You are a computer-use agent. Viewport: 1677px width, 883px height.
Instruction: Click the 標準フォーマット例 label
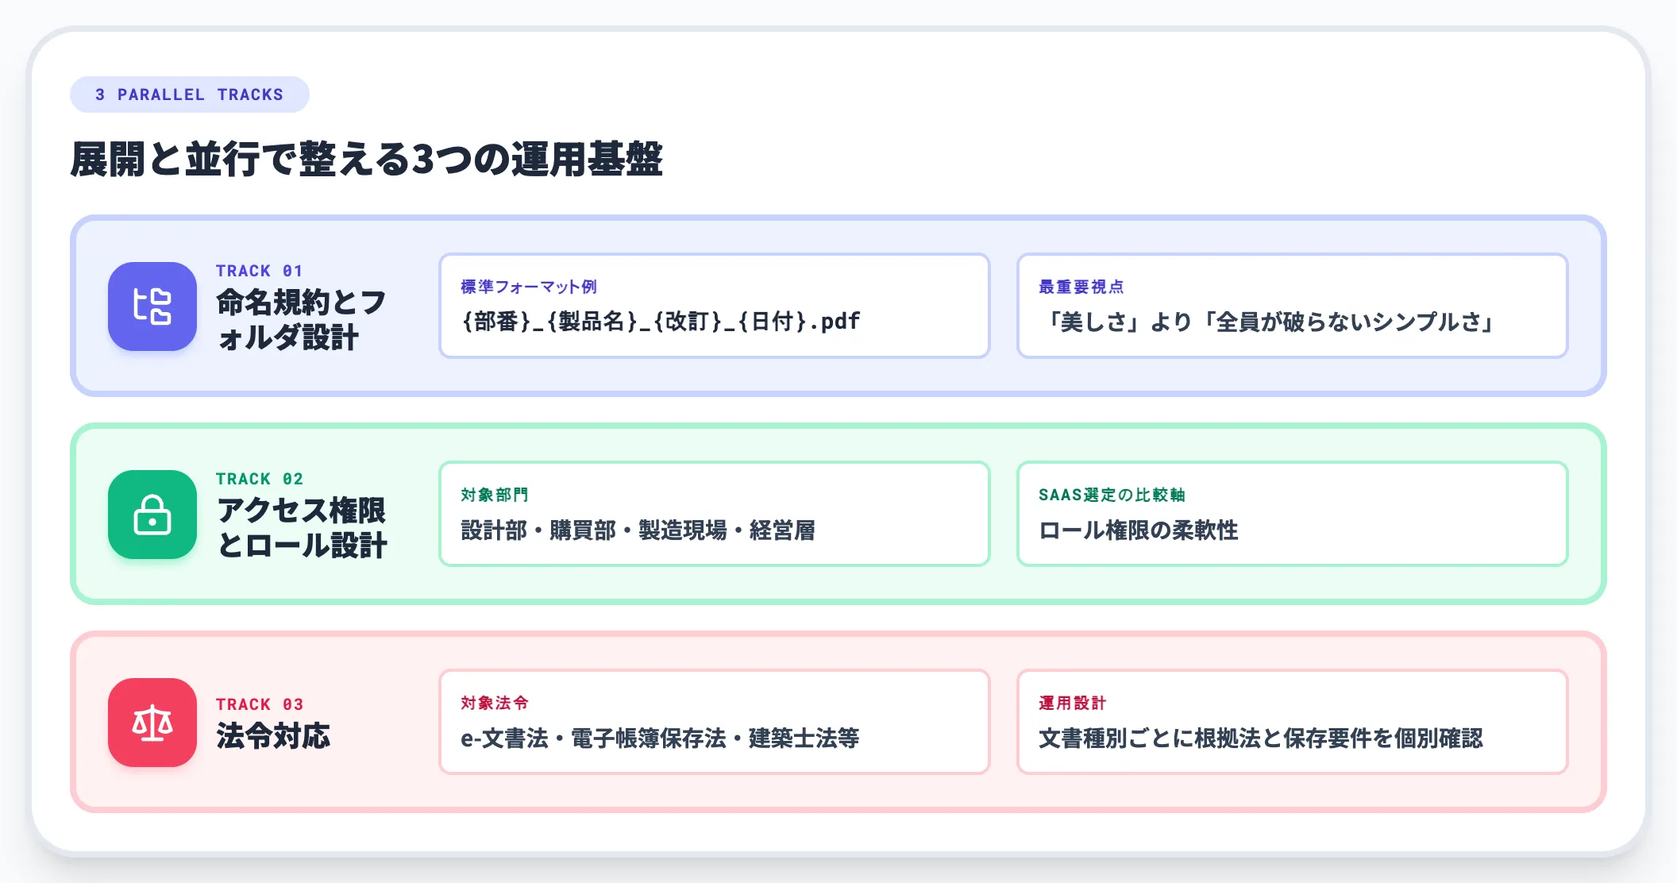(x=529, y=287)
